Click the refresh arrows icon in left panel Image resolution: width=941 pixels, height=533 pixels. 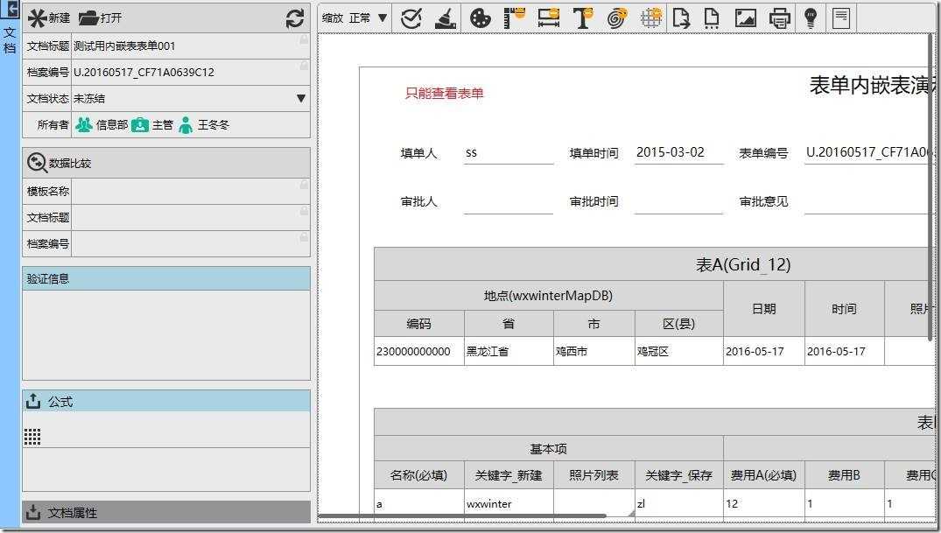pyautogui.click(x=295, y=18)
